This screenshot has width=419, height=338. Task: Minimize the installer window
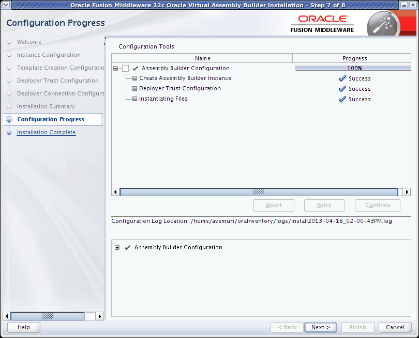click(x=405, y=5)
